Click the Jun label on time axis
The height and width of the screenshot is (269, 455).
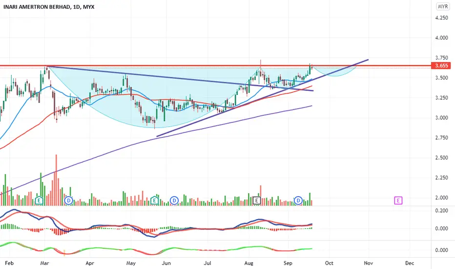pyautogui.click(x=166, y=263)
